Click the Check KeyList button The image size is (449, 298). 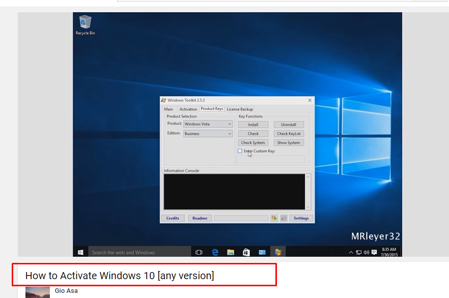pyautogui.click(x=289, y=133)
